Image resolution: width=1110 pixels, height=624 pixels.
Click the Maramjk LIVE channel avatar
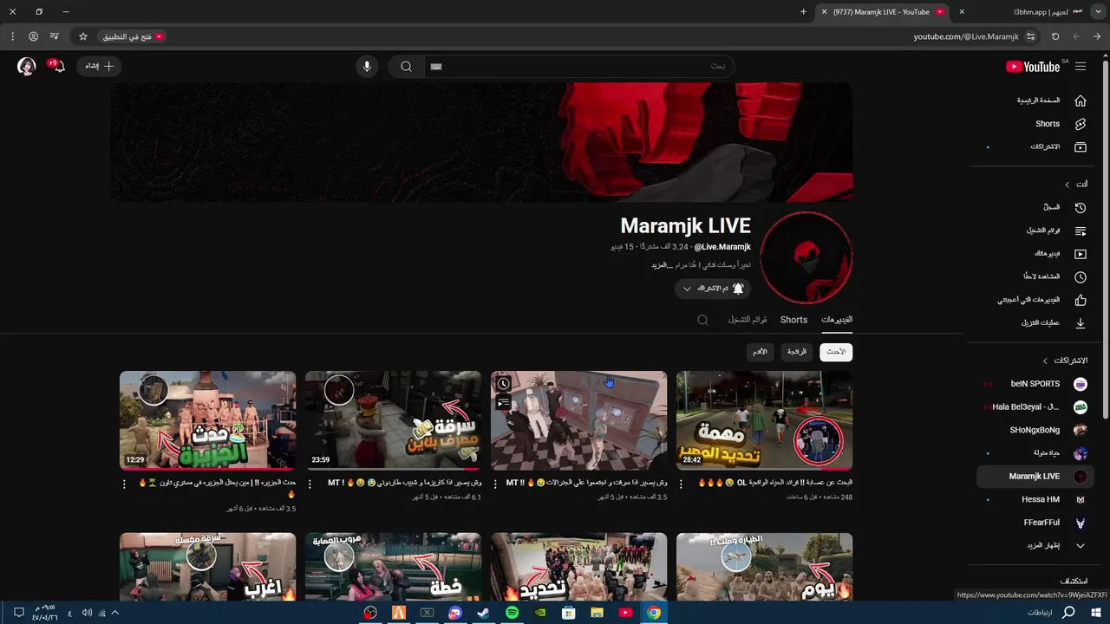point(806,257)
